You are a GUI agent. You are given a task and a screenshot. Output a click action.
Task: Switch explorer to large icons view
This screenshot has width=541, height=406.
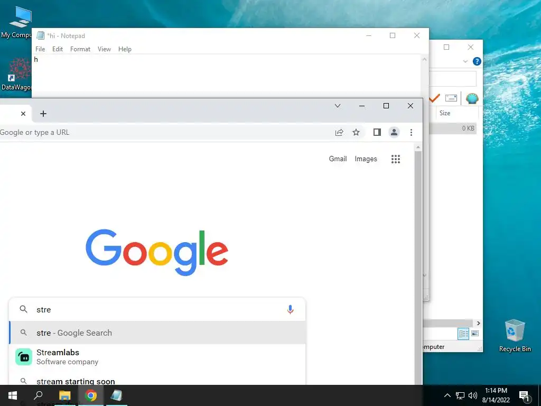[475, 334]
